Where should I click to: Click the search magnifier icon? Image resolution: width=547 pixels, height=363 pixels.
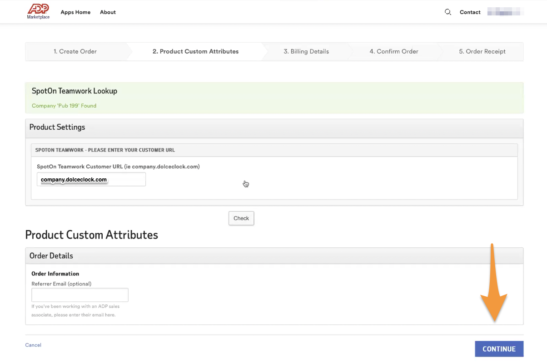click(x=448, y=12)
